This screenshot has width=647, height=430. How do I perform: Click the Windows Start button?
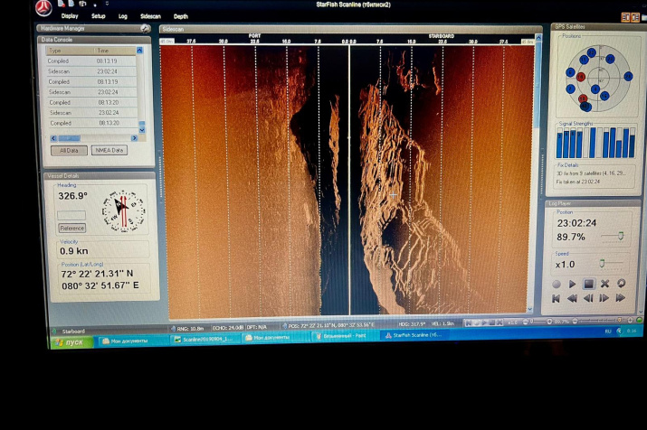[x=71, y=342]
